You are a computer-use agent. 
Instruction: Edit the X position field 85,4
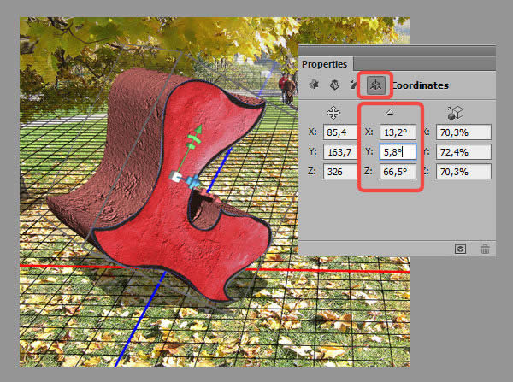pos(339,132)
